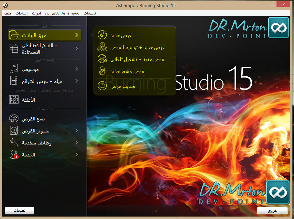Select the Movie + Slideshow text label
Viewport: 294px width, 219px height.
[x=42, y=81]
